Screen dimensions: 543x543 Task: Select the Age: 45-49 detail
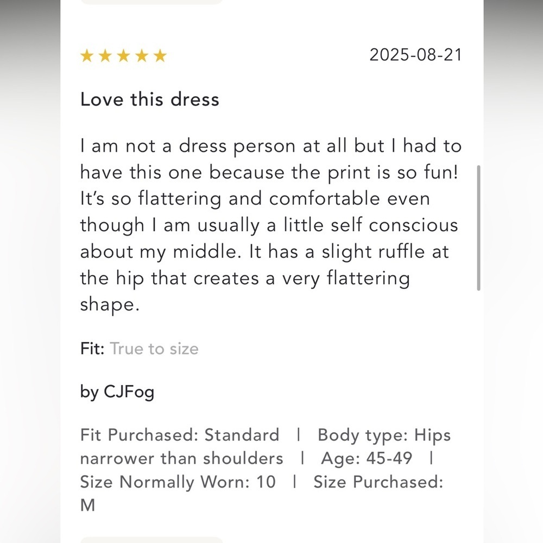367,458
